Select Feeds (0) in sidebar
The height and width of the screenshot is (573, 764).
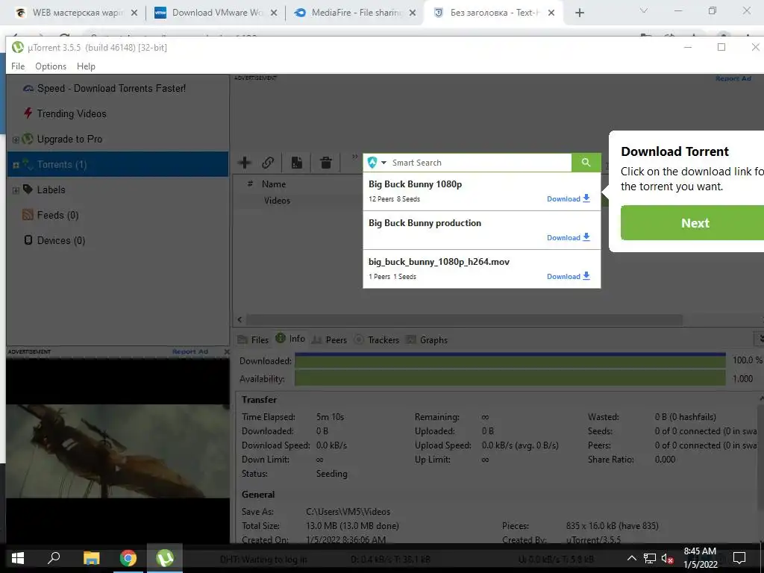[58, 215]
